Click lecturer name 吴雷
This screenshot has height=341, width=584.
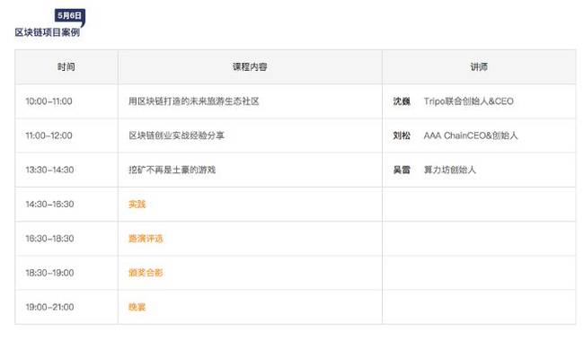(402, 170)
